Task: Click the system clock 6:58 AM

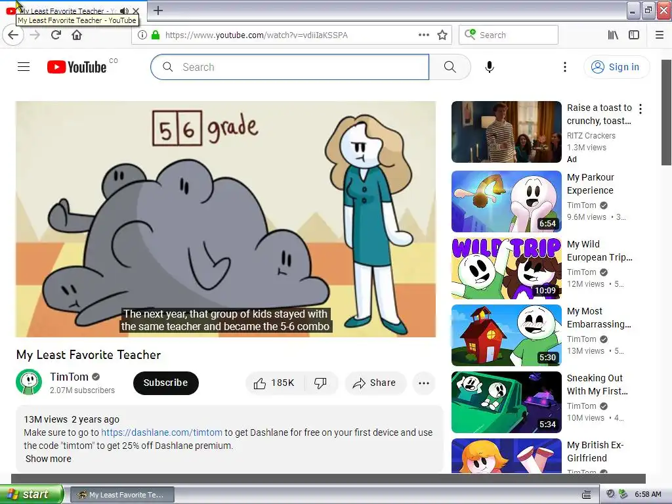Action: click(648, 494)
